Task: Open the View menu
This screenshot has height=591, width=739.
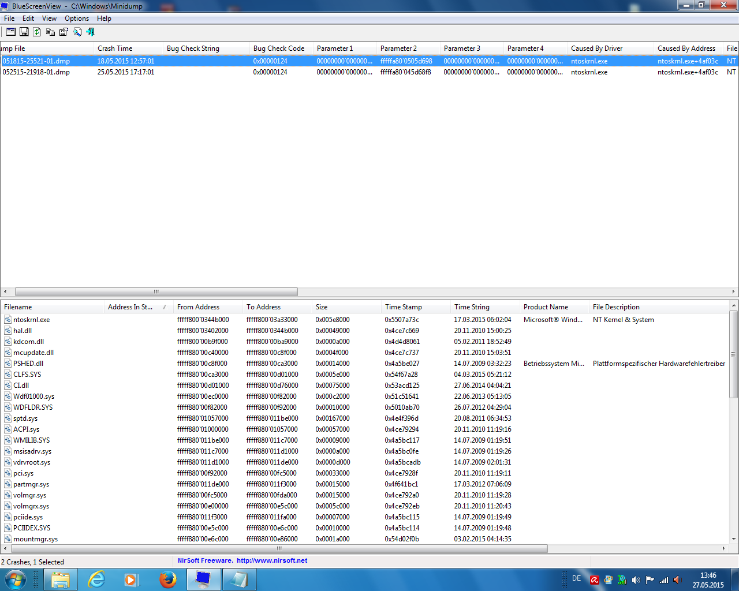Action: 49,18
